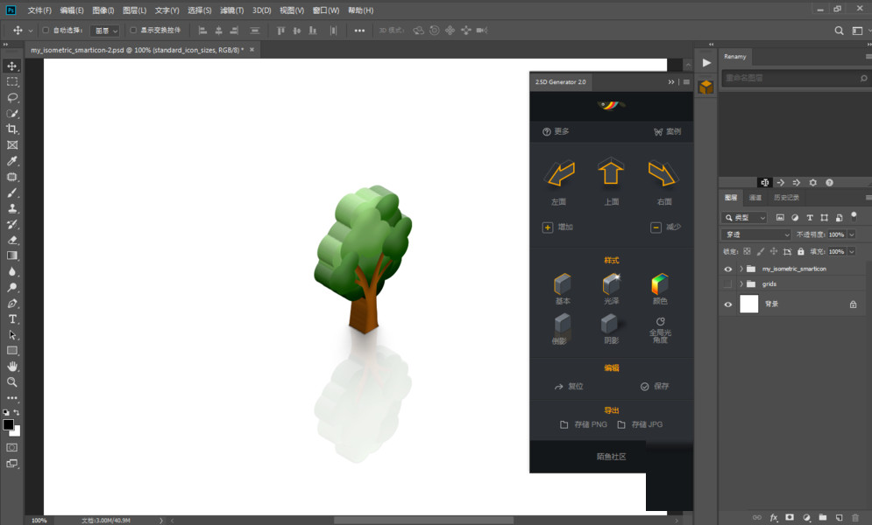Viewport: 872px width, 525px height.
Task: Click the 保存 save button
Action: coord(655,386)
